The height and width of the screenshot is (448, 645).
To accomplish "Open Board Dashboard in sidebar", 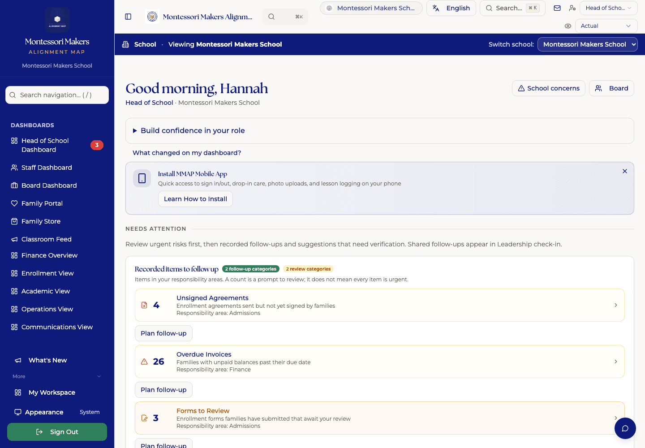I will tap(57, 185).
